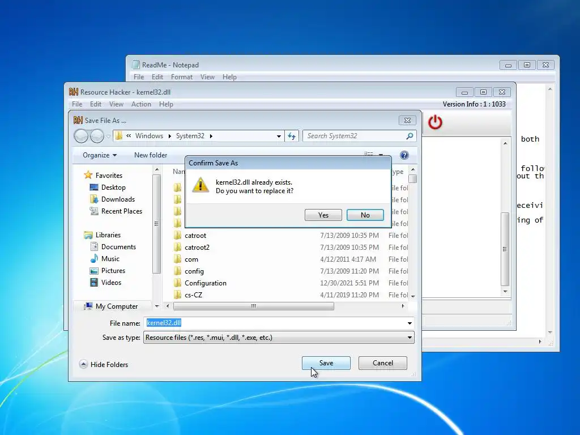Click Notepad icon in ReadMe title bar
The height and width of the screenshot is (435, 580).
[x=136, y=65]
